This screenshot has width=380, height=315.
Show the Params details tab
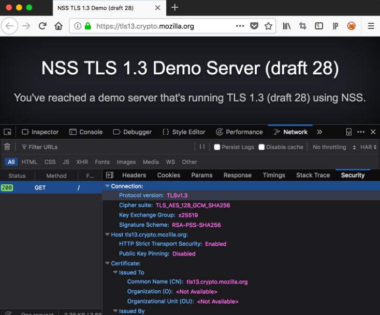[201, 175]
